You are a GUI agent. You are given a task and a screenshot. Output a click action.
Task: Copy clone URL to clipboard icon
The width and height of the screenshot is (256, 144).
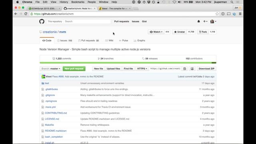click(x=185, y=69)
